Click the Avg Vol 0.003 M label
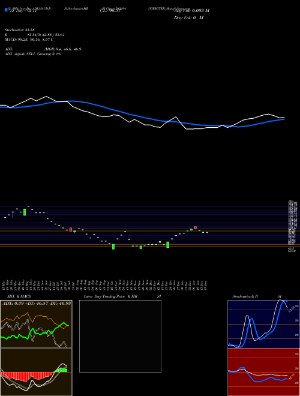This screenshot has height=396, width=300. click(191, 11)
